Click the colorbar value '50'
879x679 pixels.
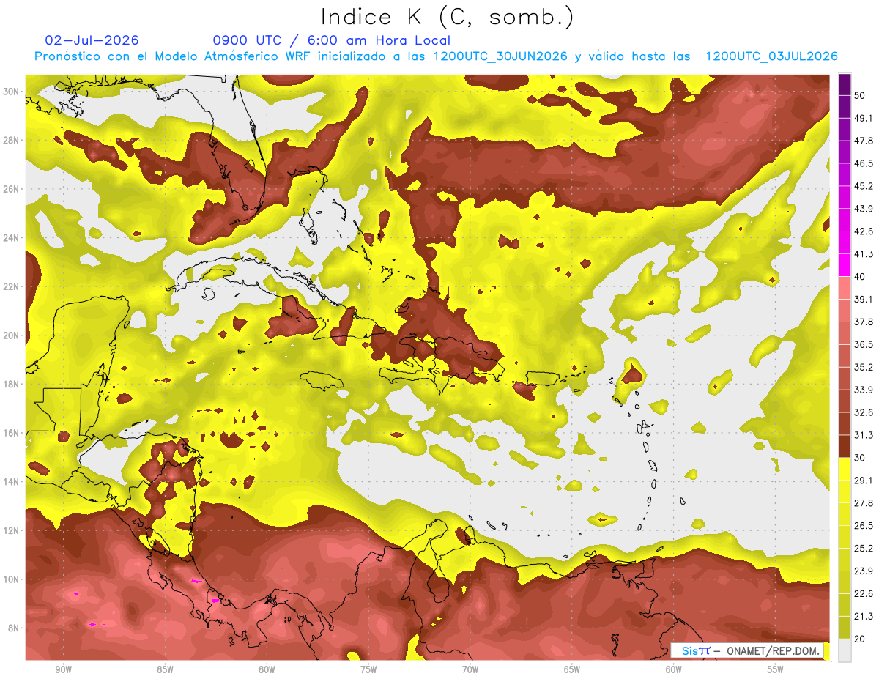click(x=860, y=95)
